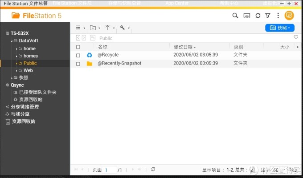Image resolution: width=303 pixels, height=178 pixels.
Task: Go forward with the right navigation arrow
Action: [x=84, y=38]
